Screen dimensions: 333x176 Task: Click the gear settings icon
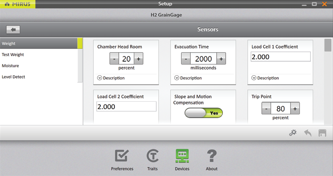(x=293, y=133)
